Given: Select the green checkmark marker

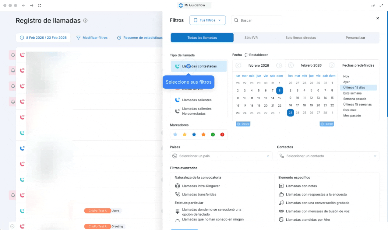Looking at the screenshot, I should (213, 134).
